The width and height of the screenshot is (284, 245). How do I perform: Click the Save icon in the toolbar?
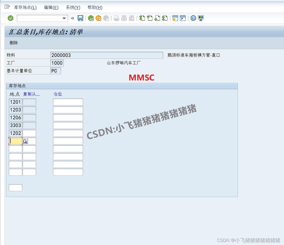point(80,18)
